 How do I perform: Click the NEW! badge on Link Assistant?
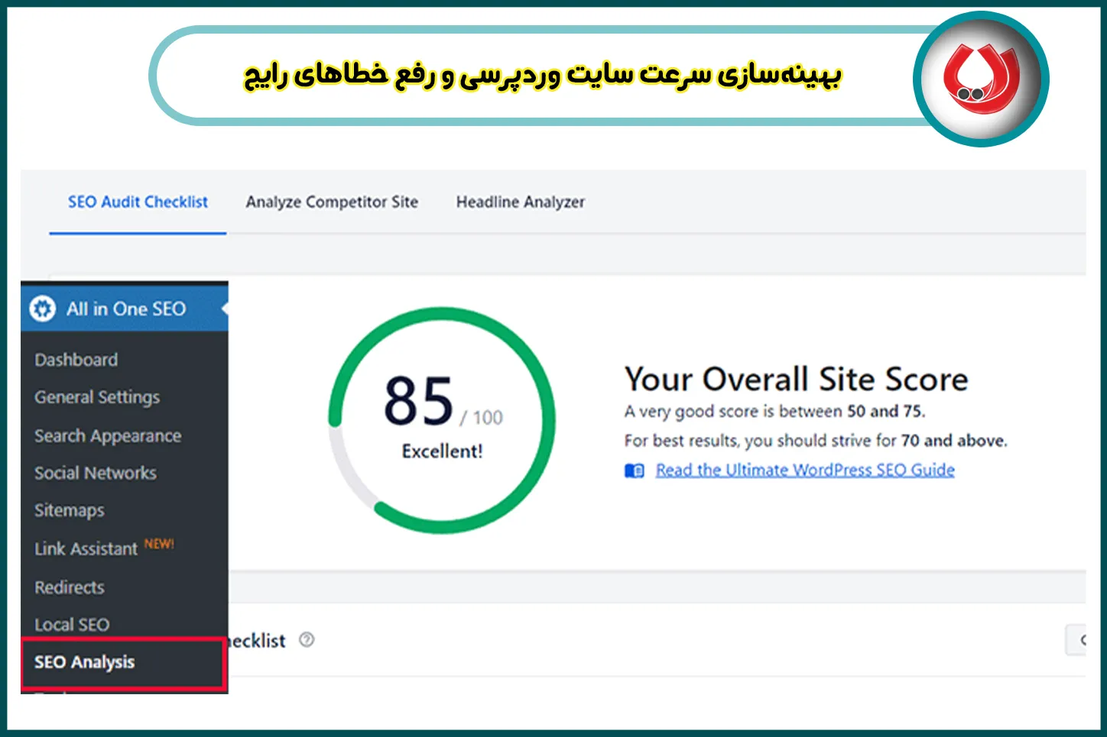click(159, 544)
